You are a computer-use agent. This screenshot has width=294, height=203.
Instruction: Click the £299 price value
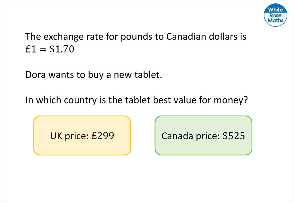click(x=102, y=136)
